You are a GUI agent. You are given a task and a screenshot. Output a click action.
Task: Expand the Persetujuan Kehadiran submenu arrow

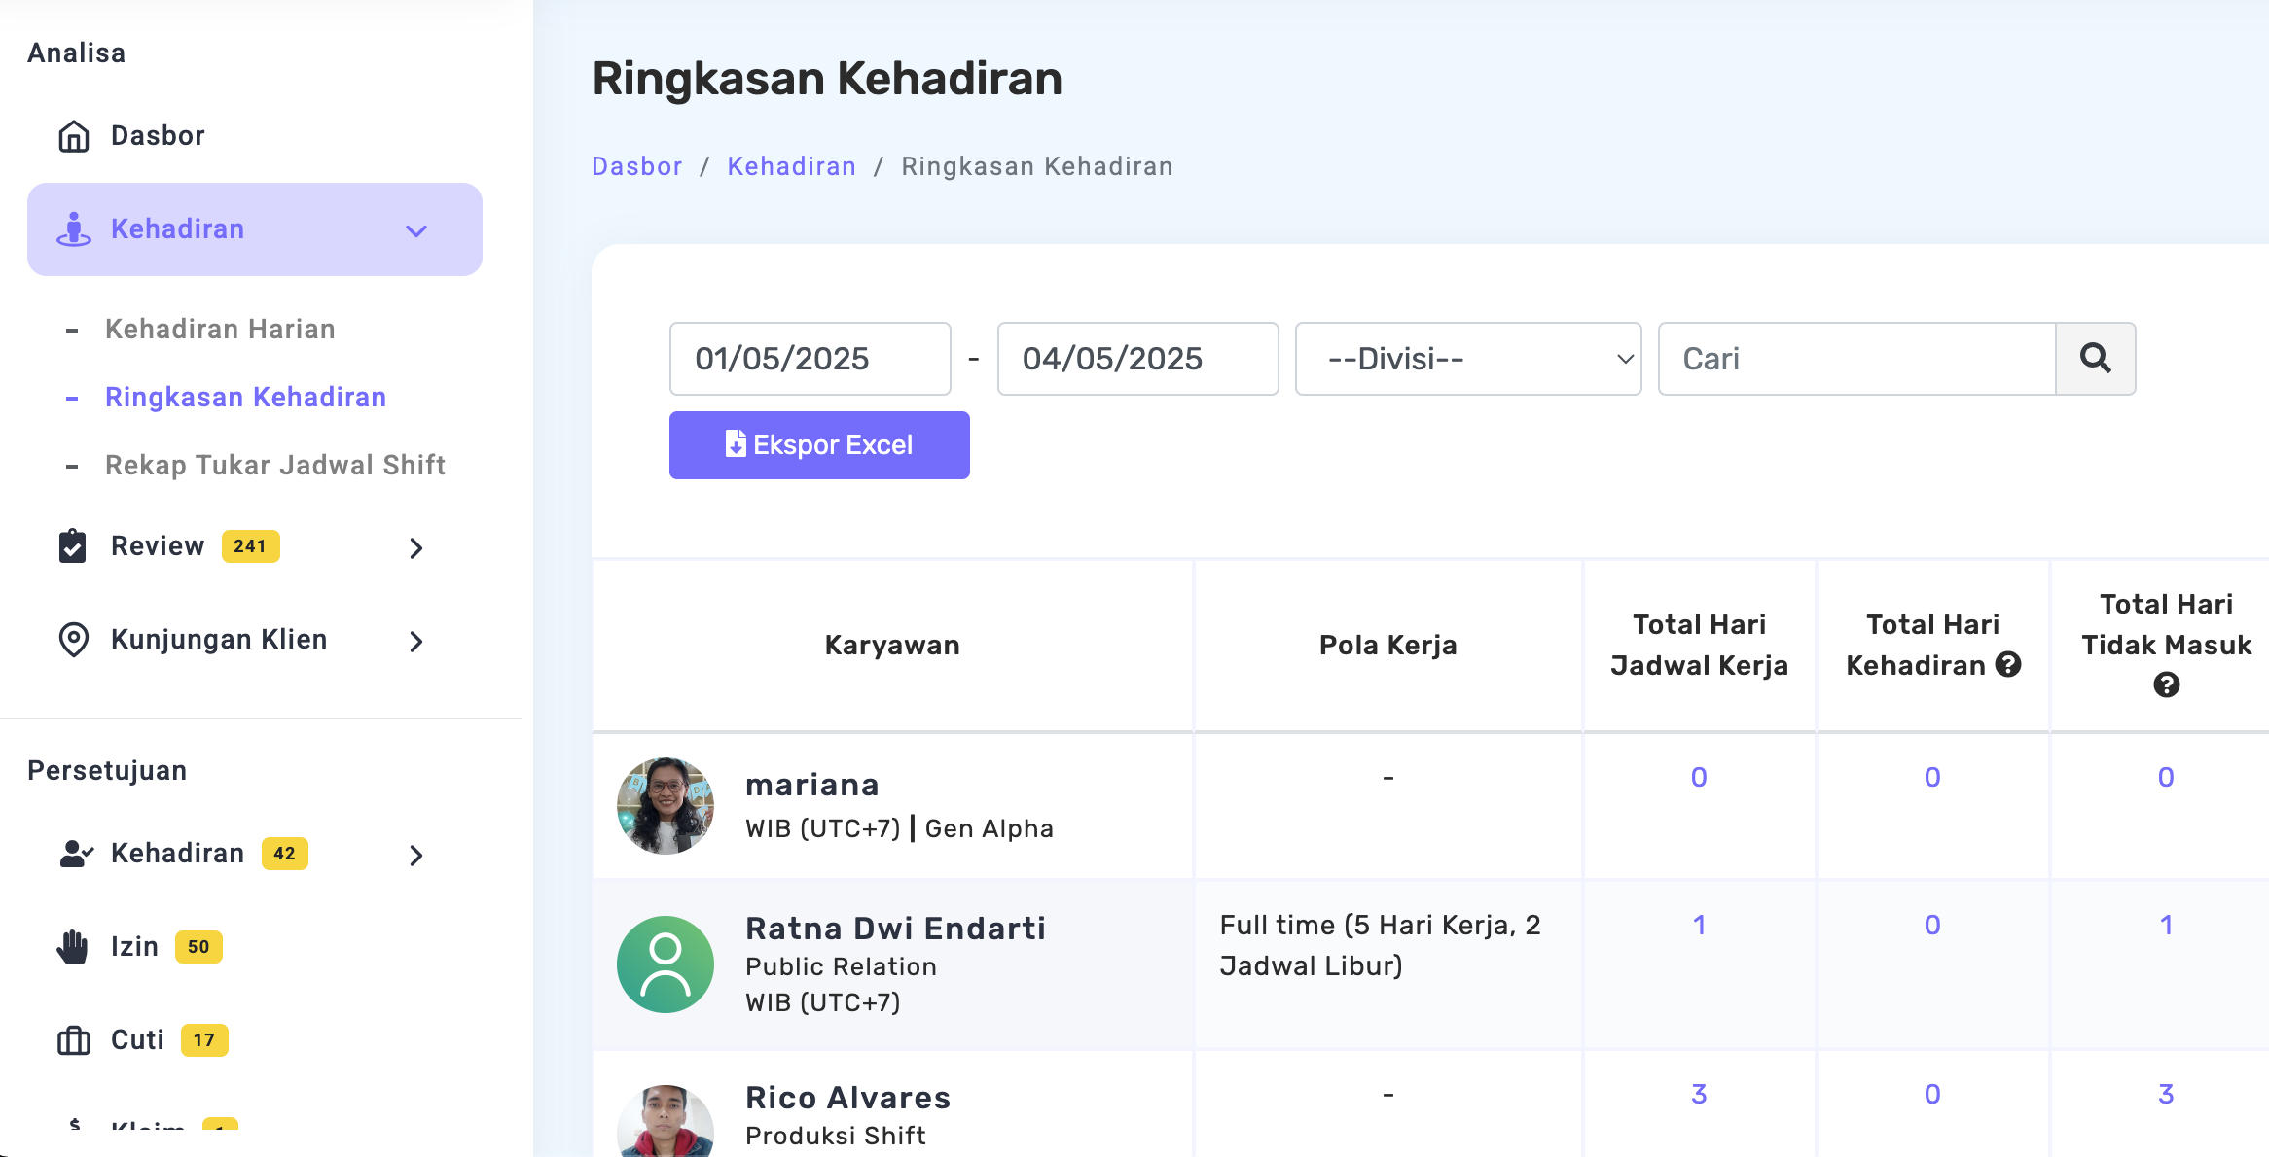416,856
